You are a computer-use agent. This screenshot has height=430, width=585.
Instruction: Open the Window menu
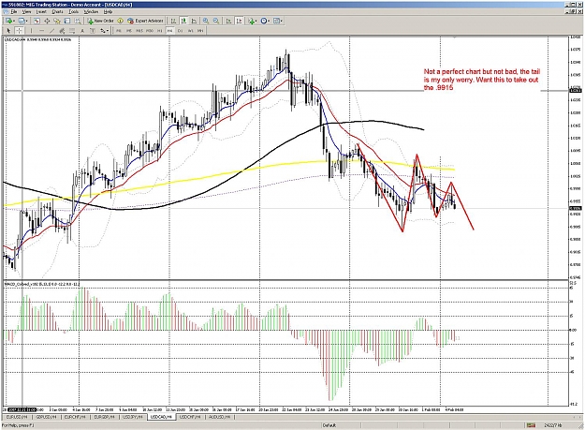tap(91, 11)
